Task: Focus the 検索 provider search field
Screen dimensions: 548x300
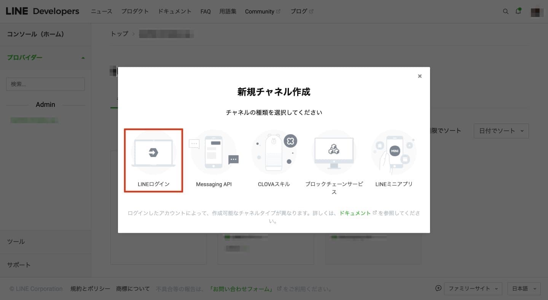Action: tap(45, 84)
